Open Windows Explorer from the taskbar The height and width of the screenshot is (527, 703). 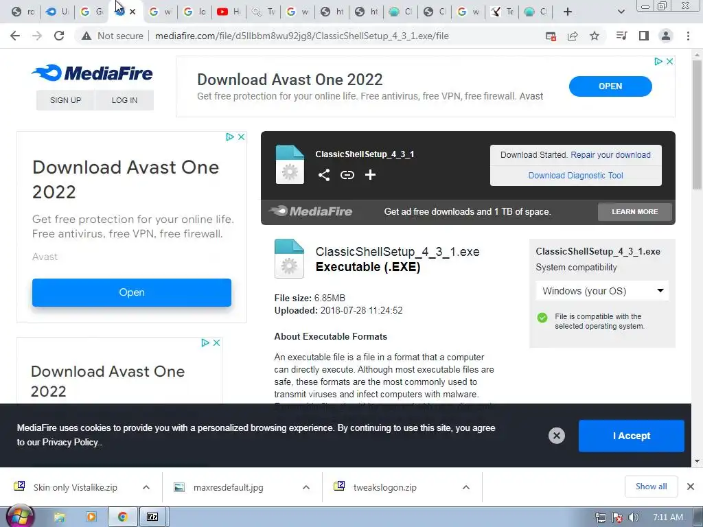tap(59, 517)
